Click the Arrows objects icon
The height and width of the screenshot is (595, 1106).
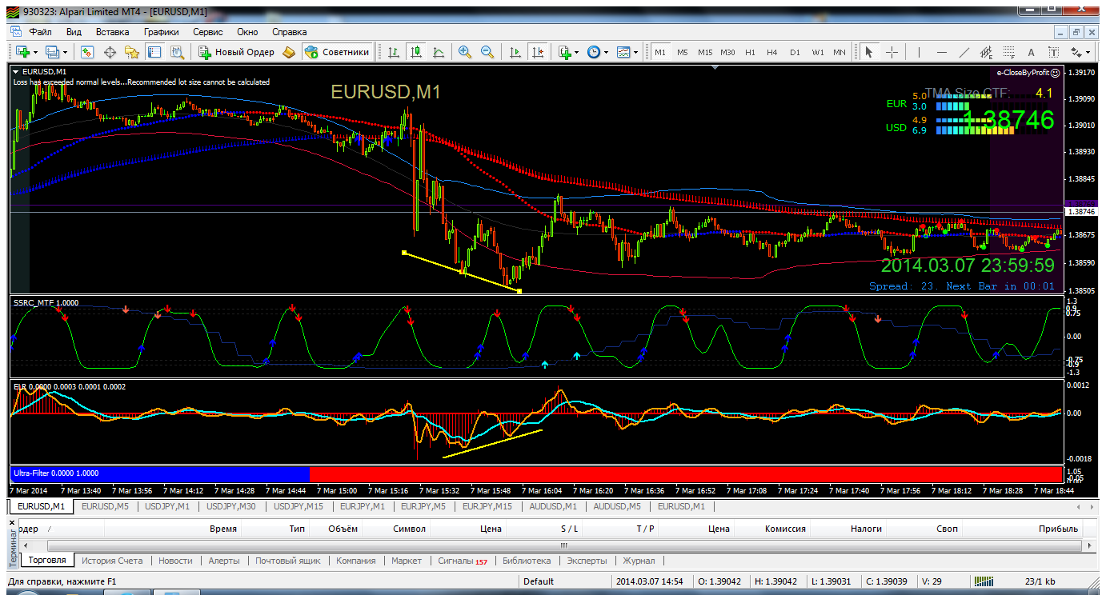point(1076,52)
